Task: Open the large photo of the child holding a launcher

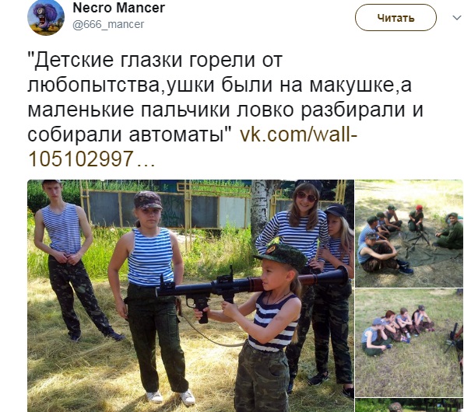Action: pos(191,296)
